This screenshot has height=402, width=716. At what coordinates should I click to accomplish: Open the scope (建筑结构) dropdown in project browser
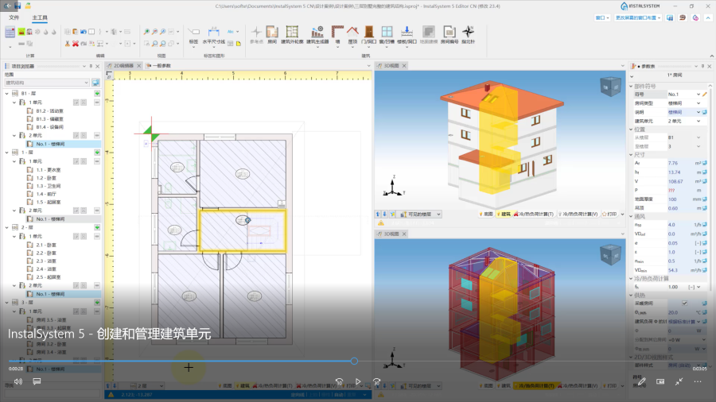pyautogui.click(x=47, y=83)
